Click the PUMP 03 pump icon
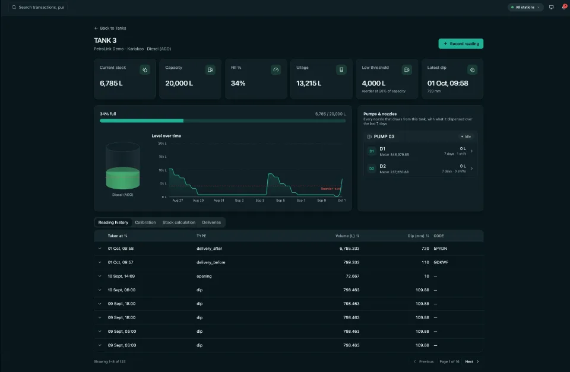The image size is (570, 372). (369, 136)
